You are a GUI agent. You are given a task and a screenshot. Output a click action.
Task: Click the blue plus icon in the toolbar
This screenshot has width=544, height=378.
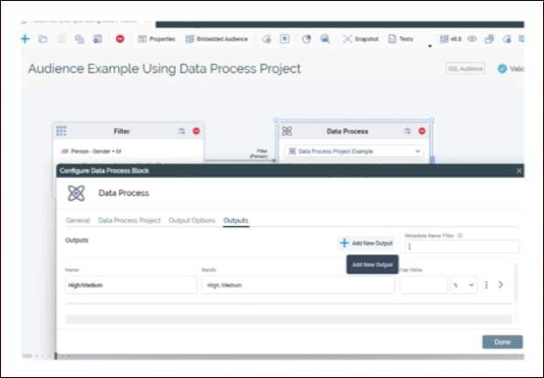coord(24,39)
